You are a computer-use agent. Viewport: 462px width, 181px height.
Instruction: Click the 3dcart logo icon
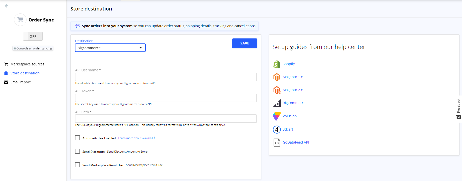pos(277,130)
